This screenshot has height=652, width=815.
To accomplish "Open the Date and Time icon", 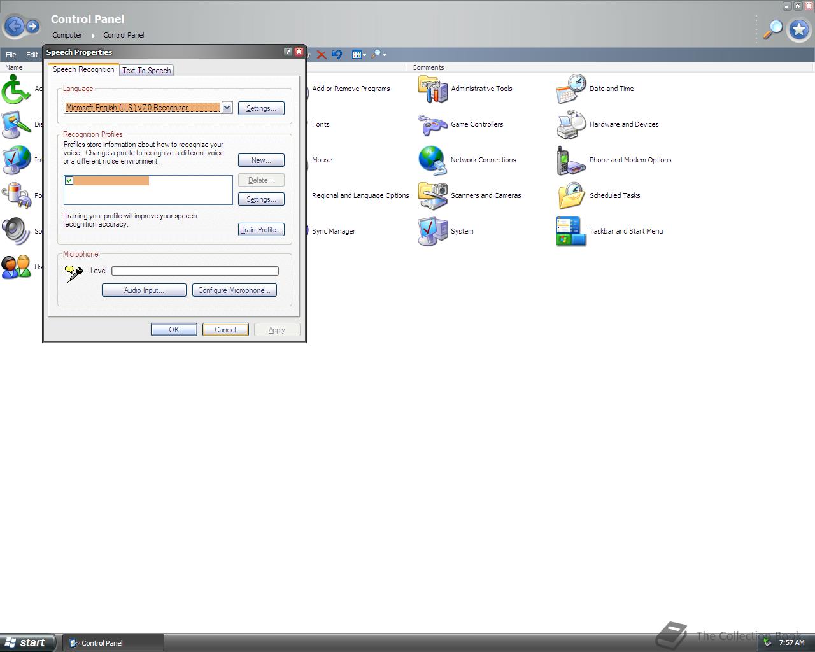I will [x=571, y=89].
